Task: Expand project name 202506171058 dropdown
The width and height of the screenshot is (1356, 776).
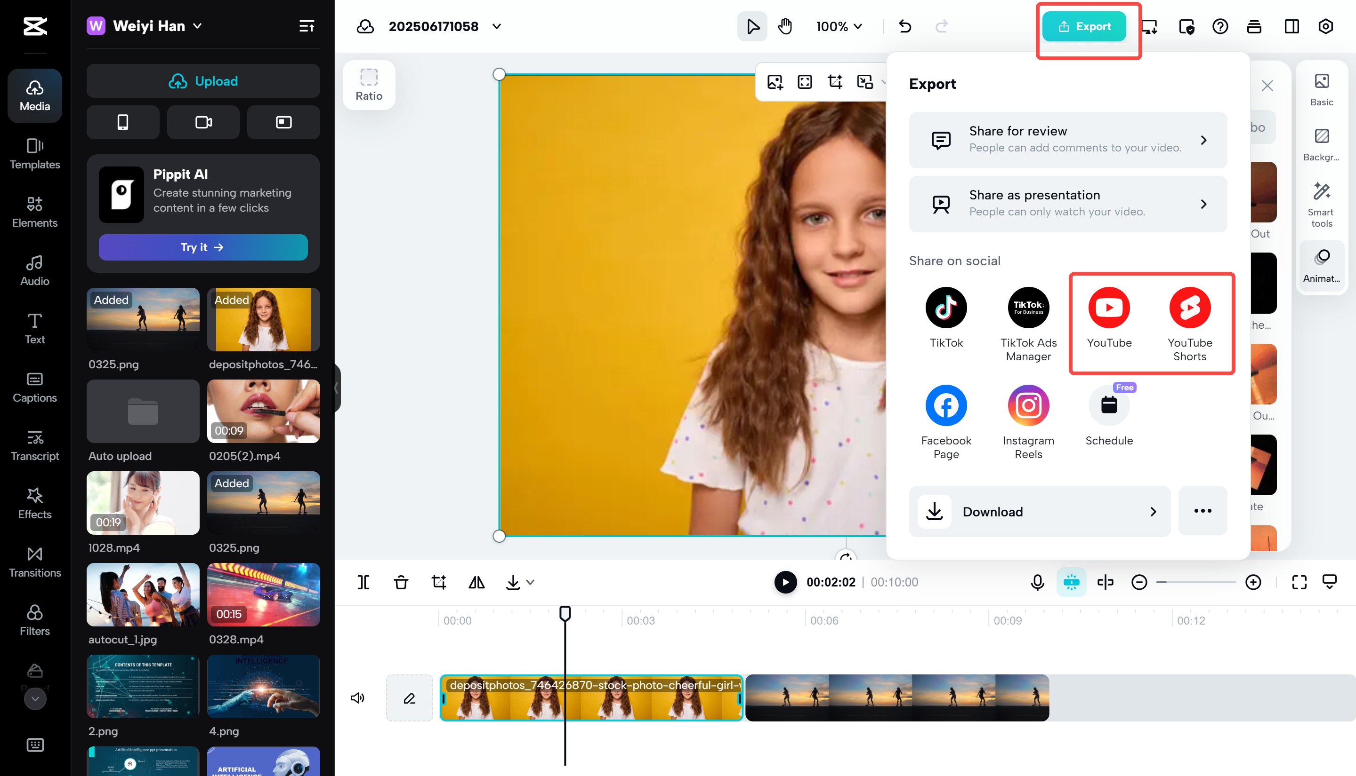Action: coord(497,26)
